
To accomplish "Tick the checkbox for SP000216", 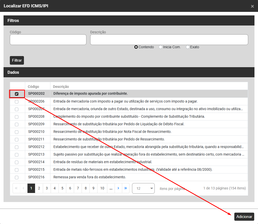I will (17, 177).
